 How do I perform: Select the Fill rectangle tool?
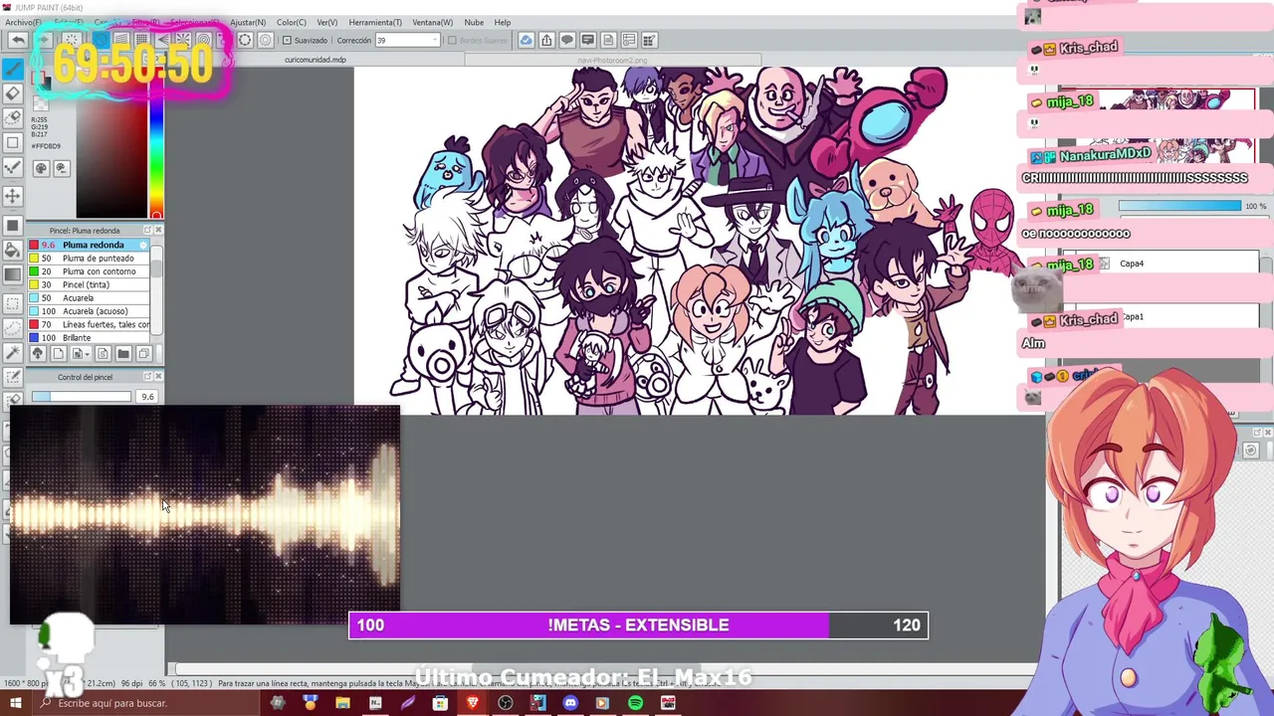pos(13,225)
